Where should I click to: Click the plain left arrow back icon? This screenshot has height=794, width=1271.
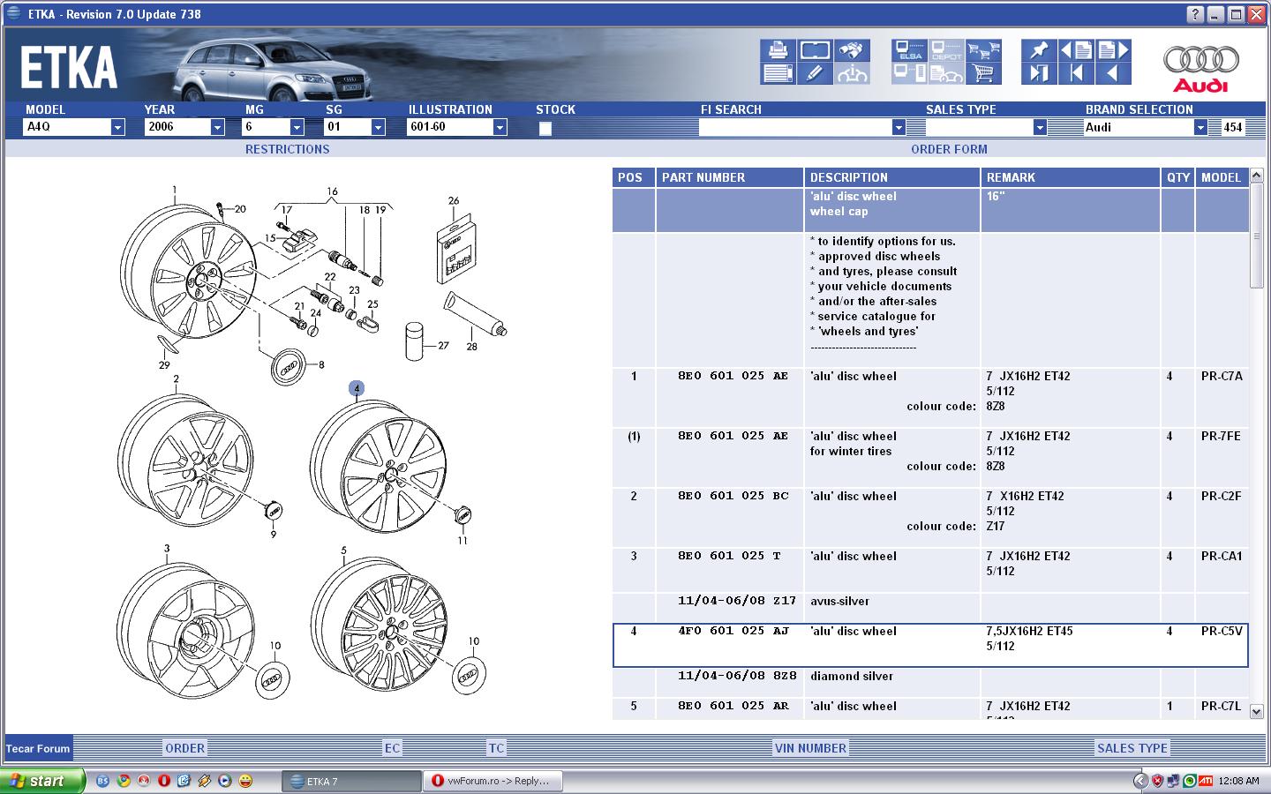[x=1113, y=74]
